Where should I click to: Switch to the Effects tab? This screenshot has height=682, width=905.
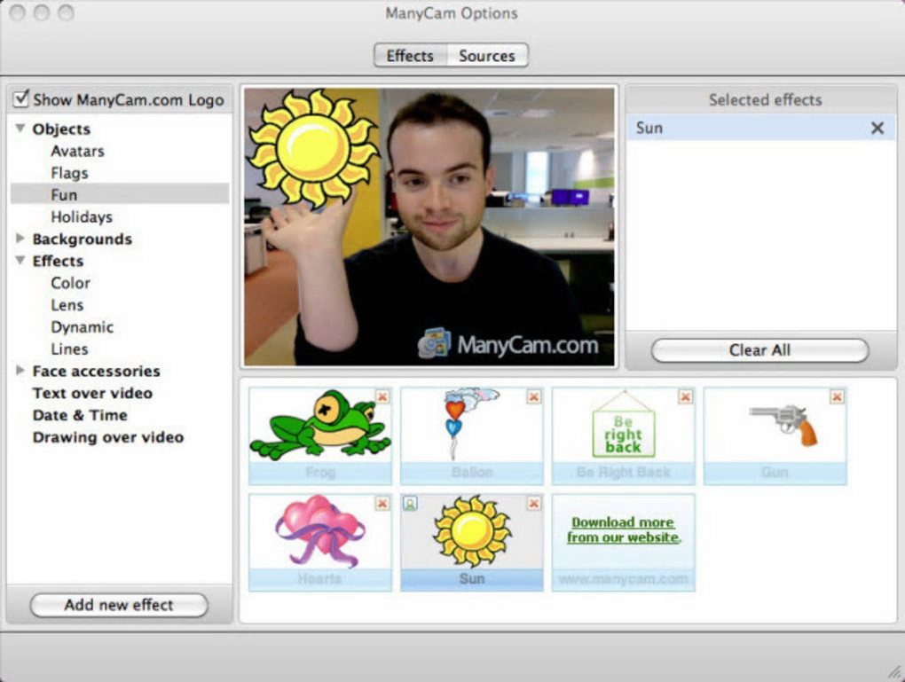point(411,55)
